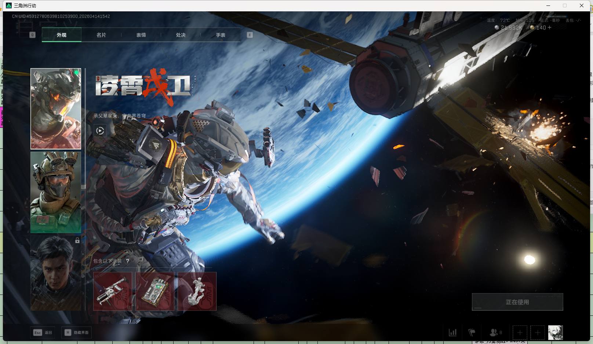Image resolution: width=593 pixels, height=344 pixels.
Task: Open the friends list icon showing 8
Action: coord(496,333)
